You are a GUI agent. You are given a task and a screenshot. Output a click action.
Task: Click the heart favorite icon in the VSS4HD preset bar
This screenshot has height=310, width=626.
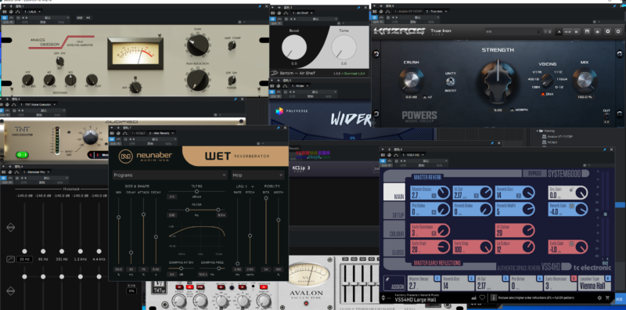(482, 297)
